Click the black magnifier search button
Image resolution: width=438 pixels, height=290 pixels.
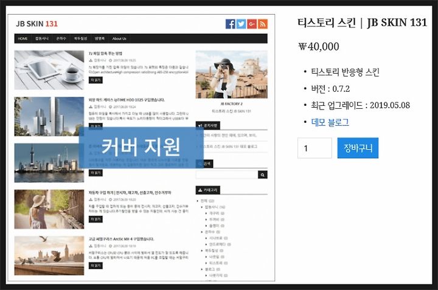coord(263,174)
